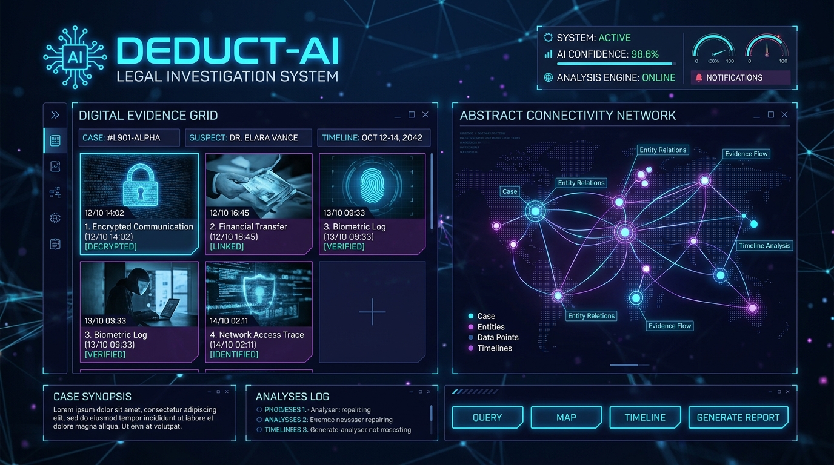Click the MAP button
The width and height of the screenshot is (834, 465).
click(566, 417)
